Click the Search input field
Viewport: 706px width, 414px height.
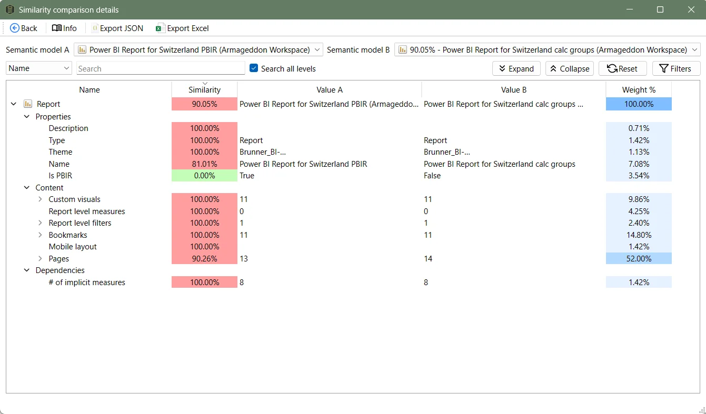click(161, 68)
